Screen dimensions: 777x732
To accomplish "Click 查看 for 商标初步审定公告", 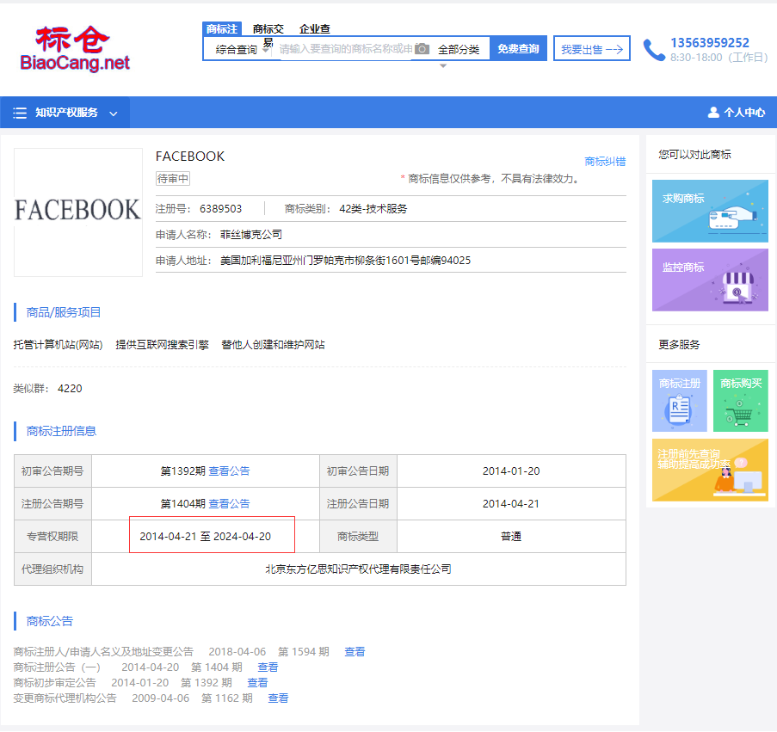I will tap(257, 682).
